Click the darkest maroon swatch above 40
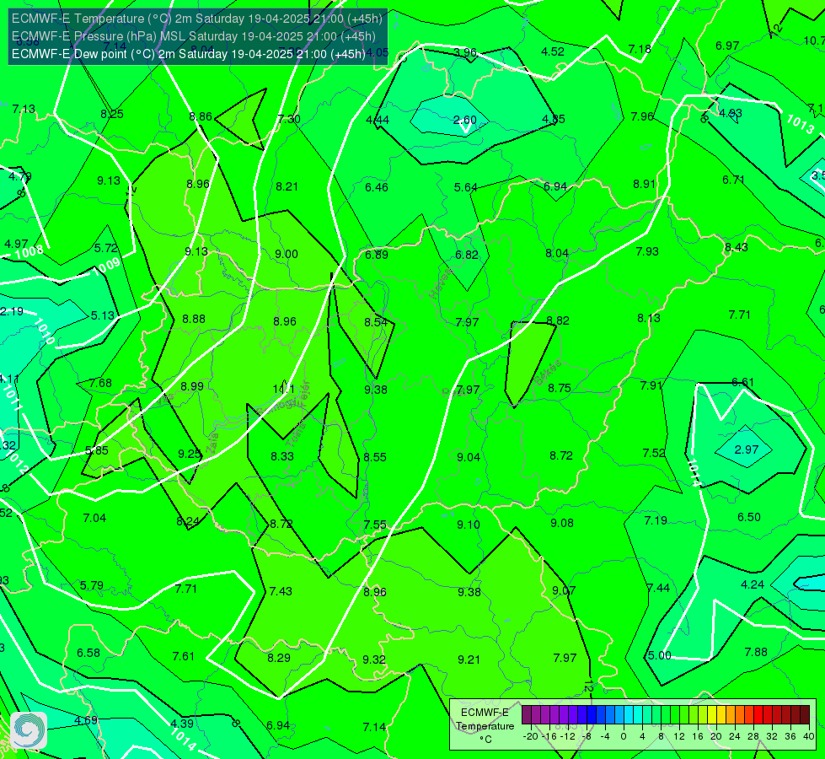The width and height of the screenshot is (825, 759). click(x=805, y=715)
